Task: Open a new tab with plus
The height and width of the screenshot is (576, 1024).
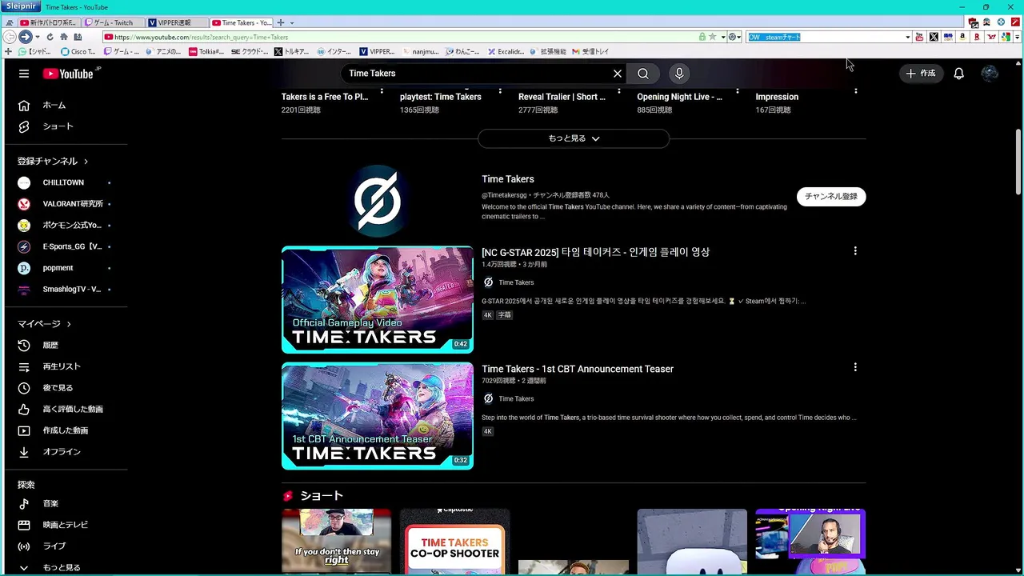Action: tap(281, 22)
